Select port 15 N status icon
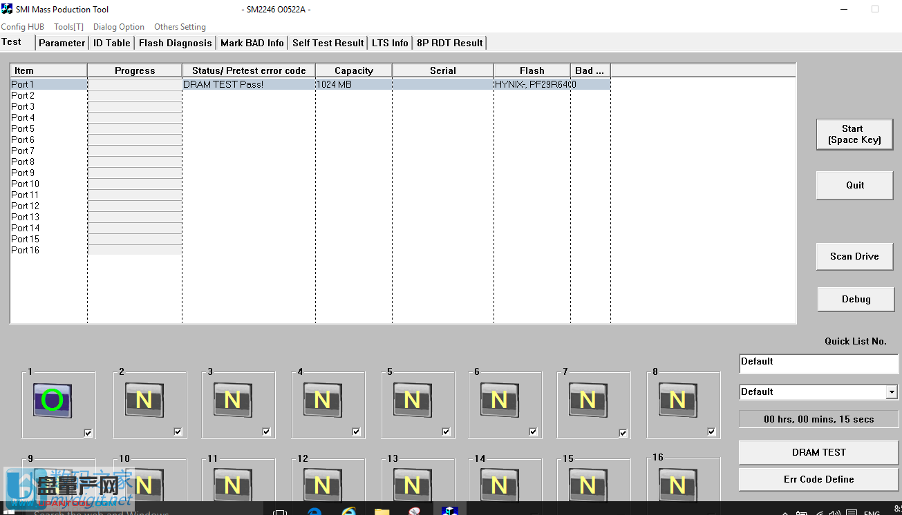 point(588,485)
